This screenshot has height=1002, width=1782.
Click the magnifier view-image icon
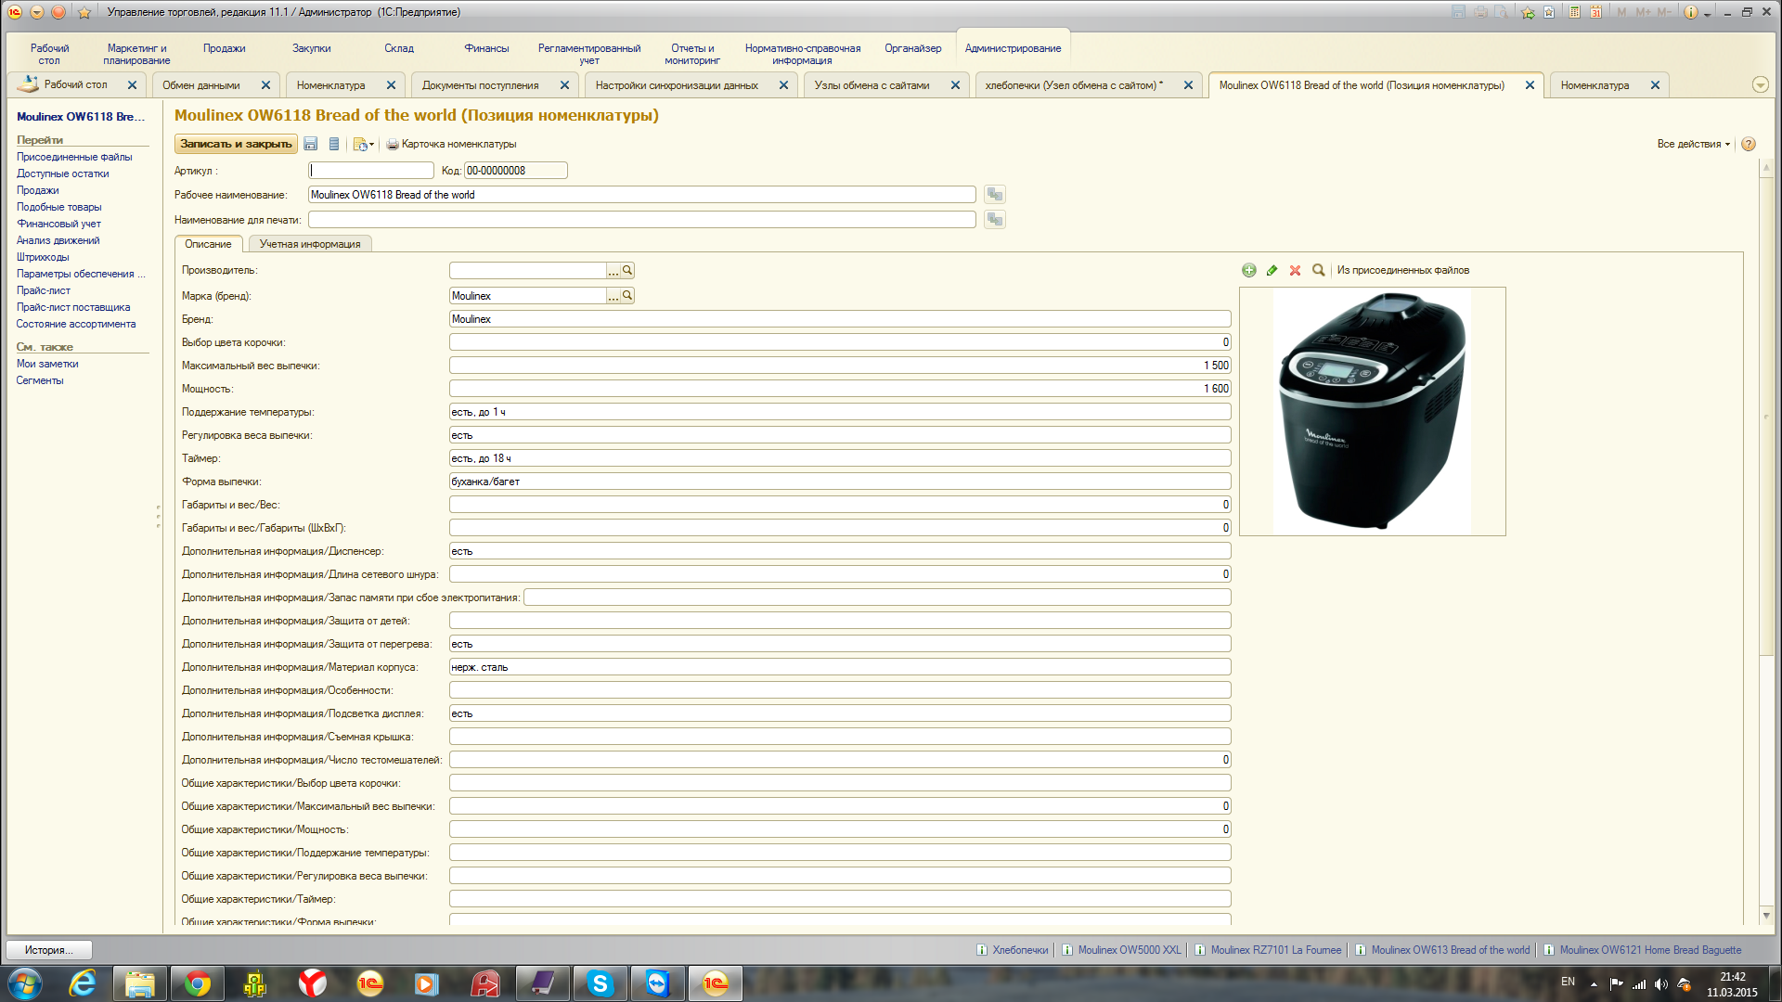[x=1318, y=270]
